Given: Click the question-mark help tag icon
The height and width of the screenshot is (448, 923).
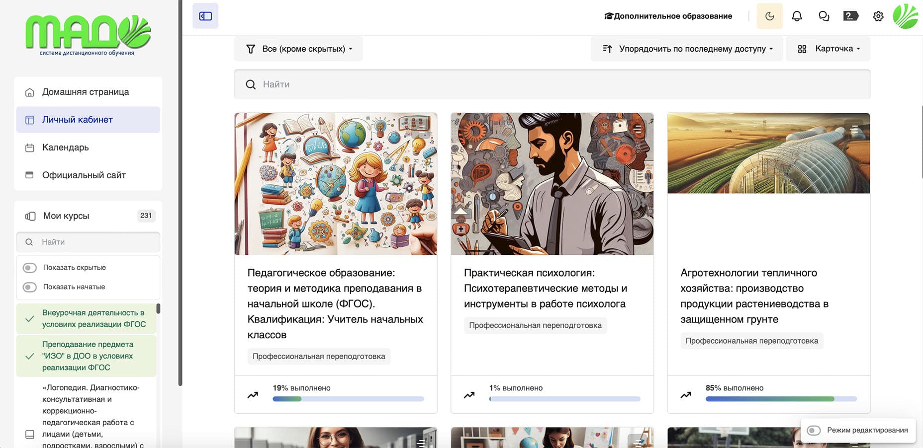Looking at the screenshot, I should click(x=851, y=16).
